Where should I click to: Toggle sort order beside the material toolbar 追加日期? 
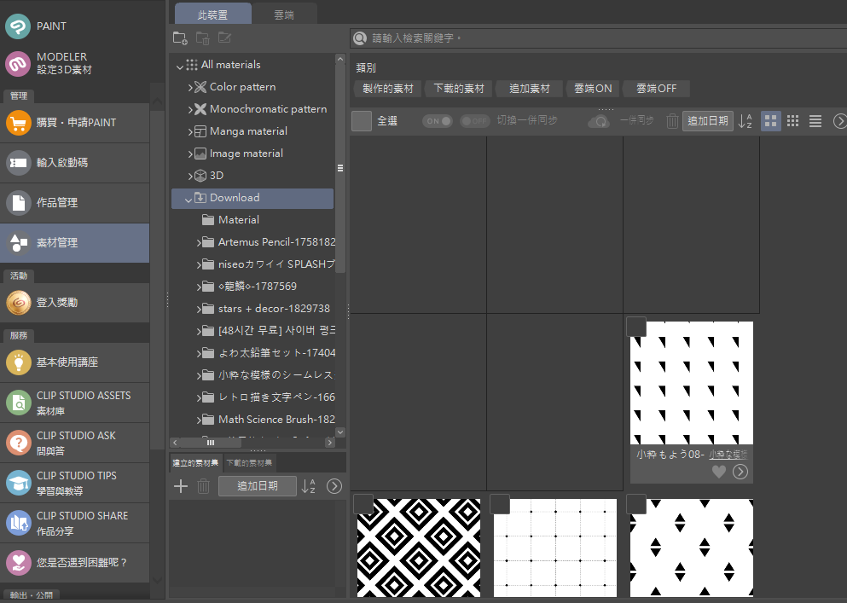pos(745,121)
